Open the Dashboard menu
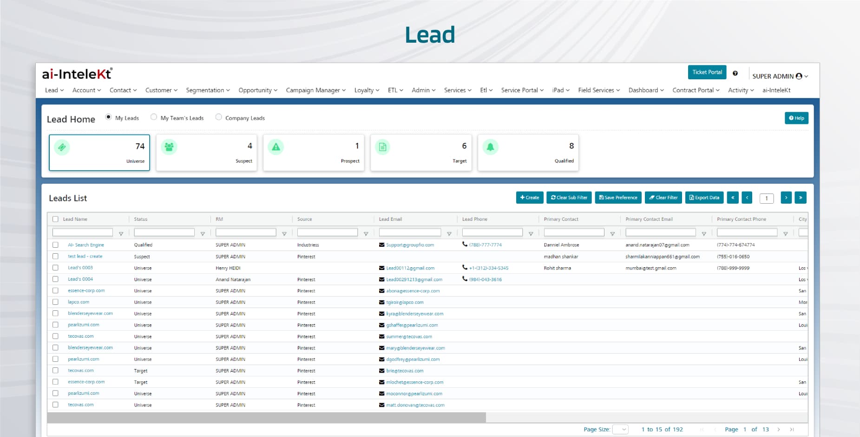The height and width of the screenshot is (437, 860). 646,90
